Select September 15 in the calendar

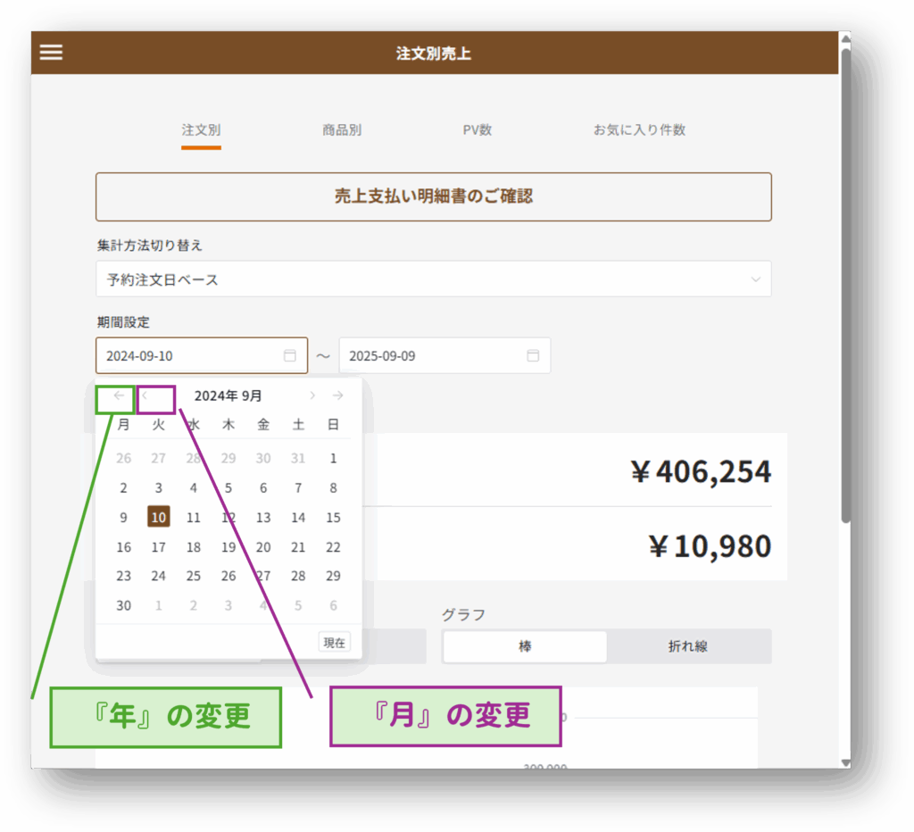(333, 518)
